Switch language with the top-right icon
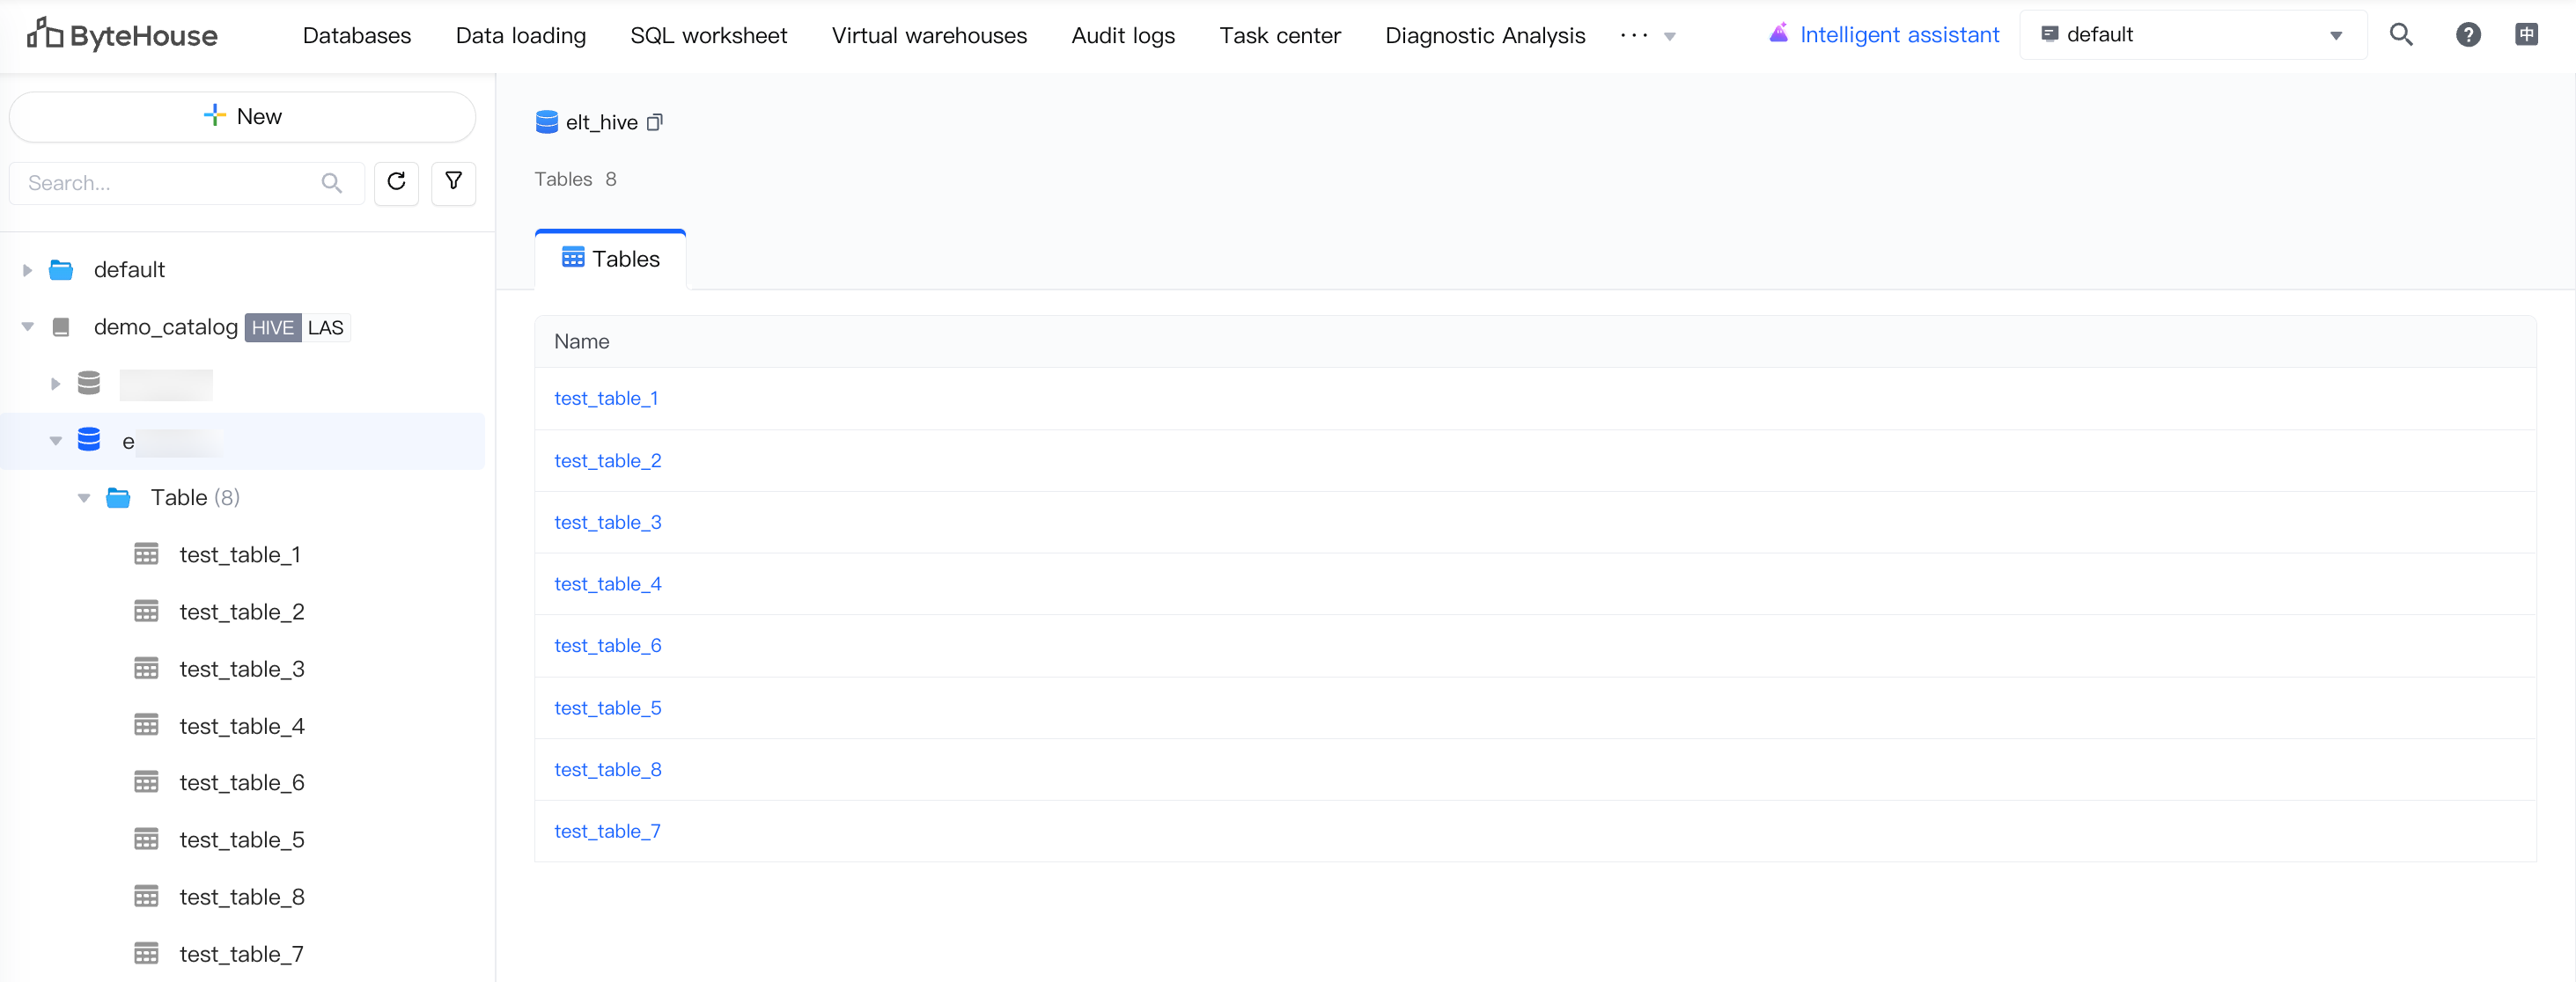Screen dimensions: 2576x982 coord(2525,35)
